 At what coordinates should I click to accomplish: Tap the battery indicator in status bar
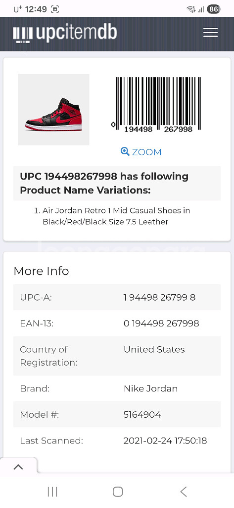click(214, 9)
